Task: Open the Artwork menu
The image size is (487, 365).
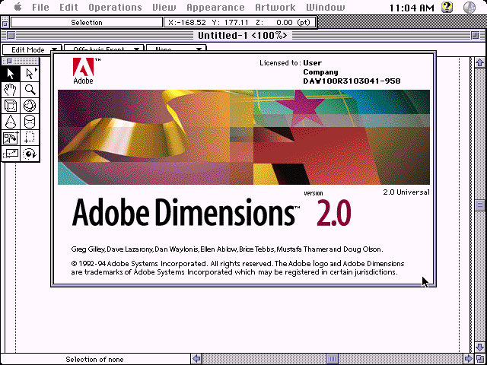Action: tap(275, 8)
